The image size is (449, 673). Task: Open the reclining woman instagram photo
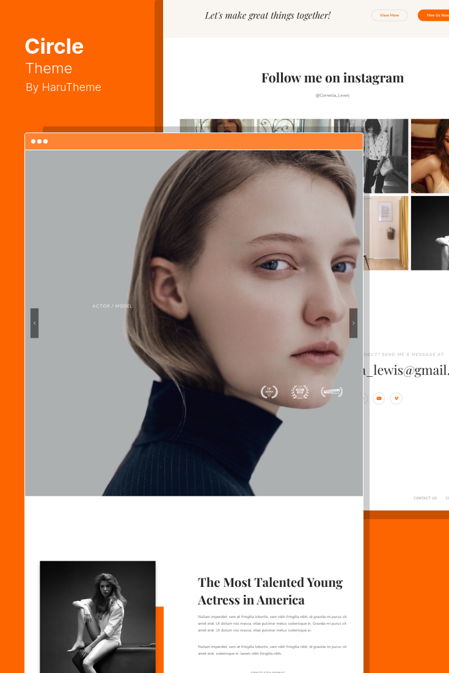click(430, 156)
